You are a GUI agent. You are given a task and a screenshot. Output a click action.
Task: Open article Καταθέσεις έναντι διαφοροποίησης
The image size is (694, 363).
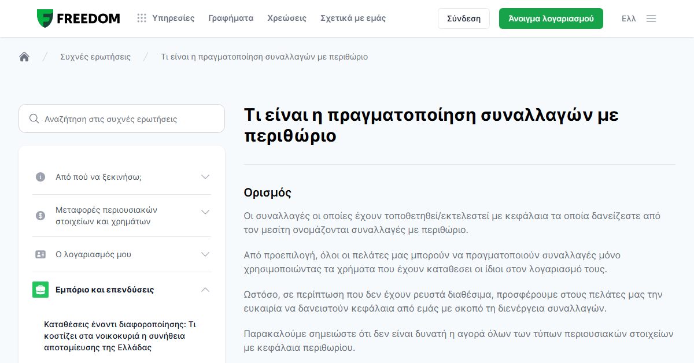[120, 336]
